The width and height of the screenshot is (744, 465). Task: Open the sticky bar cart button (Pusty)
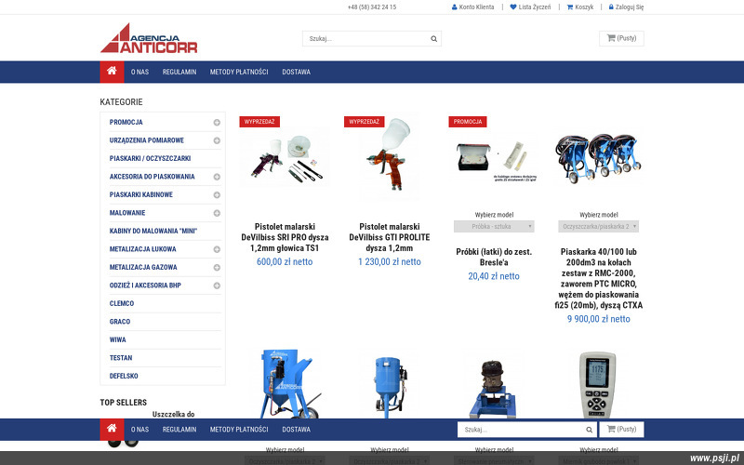621,430
